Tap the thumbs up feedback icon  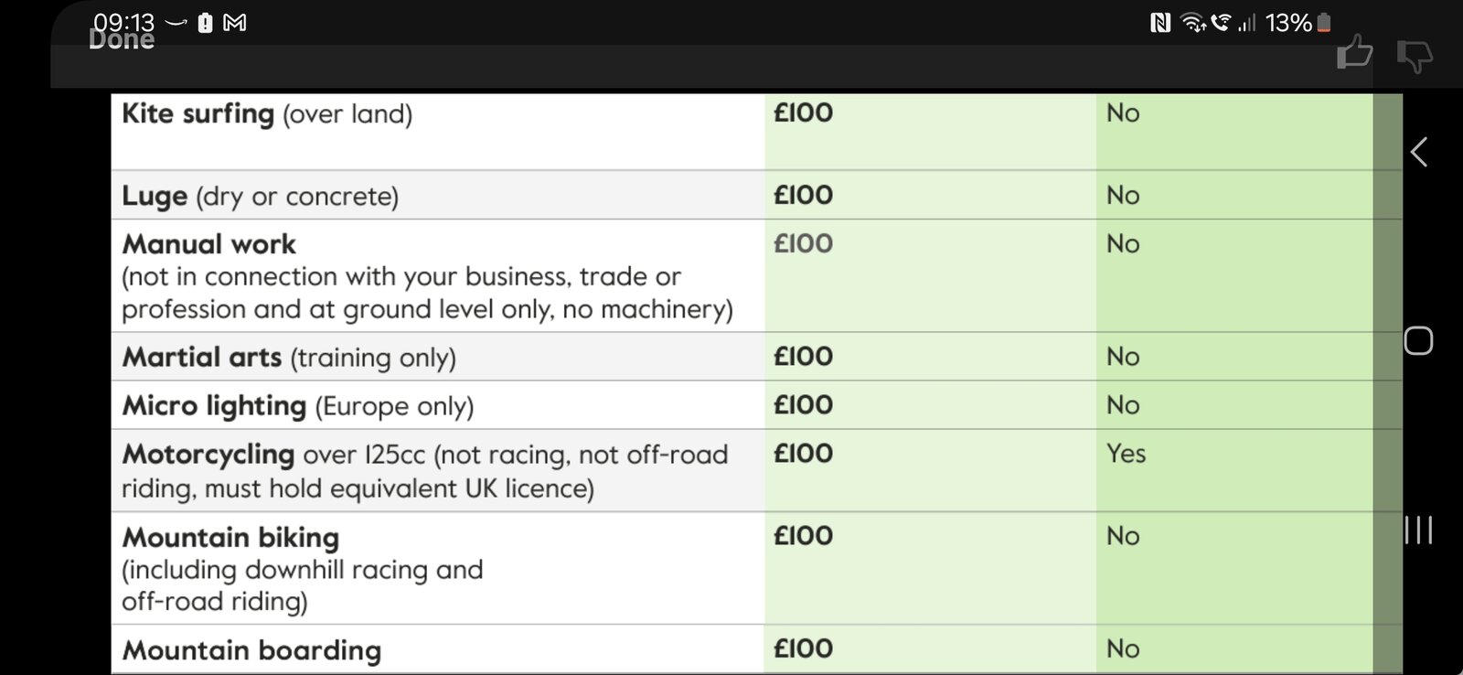[x=1354, y=53]
